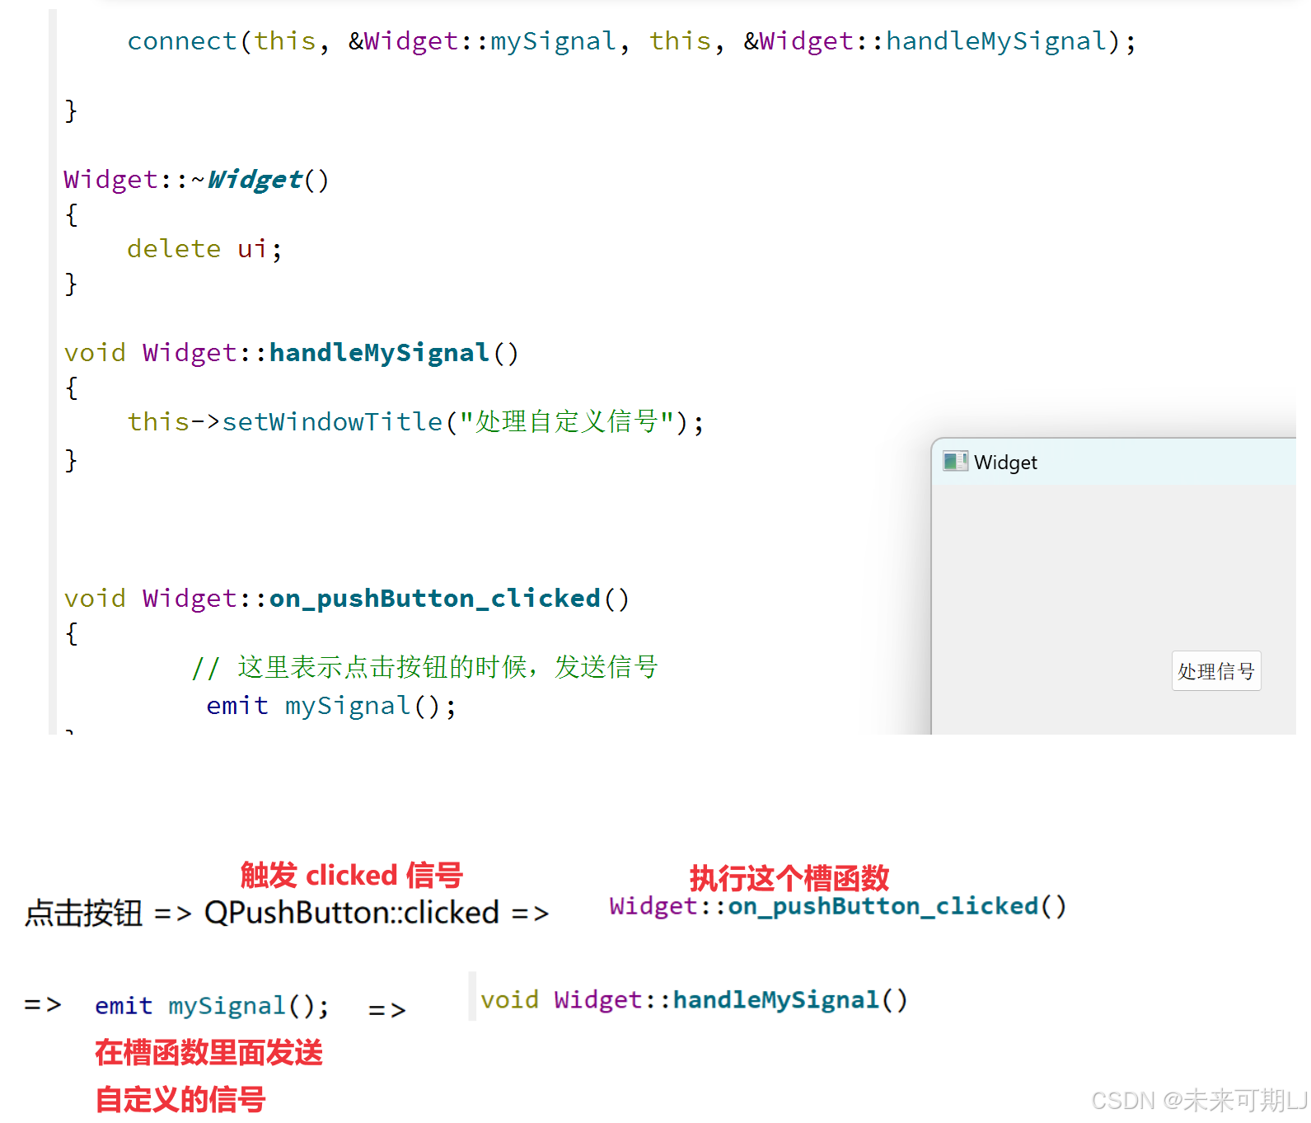Screen dimensions: 1311x1123
Task: Click the red annotation 在槽函数里面发送
Action: point(208,1053)
